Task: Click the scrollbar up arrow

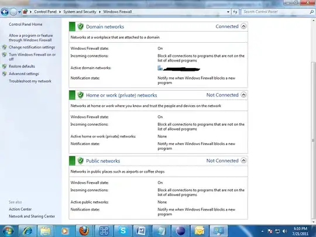Action: coord(314,20)
